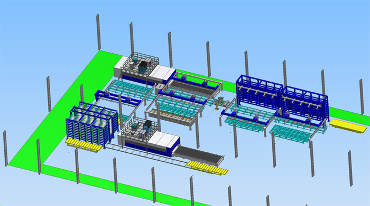
Task: Select the yellow transport cart at far right
Action: pyautogui.click(x=348, y=126)
